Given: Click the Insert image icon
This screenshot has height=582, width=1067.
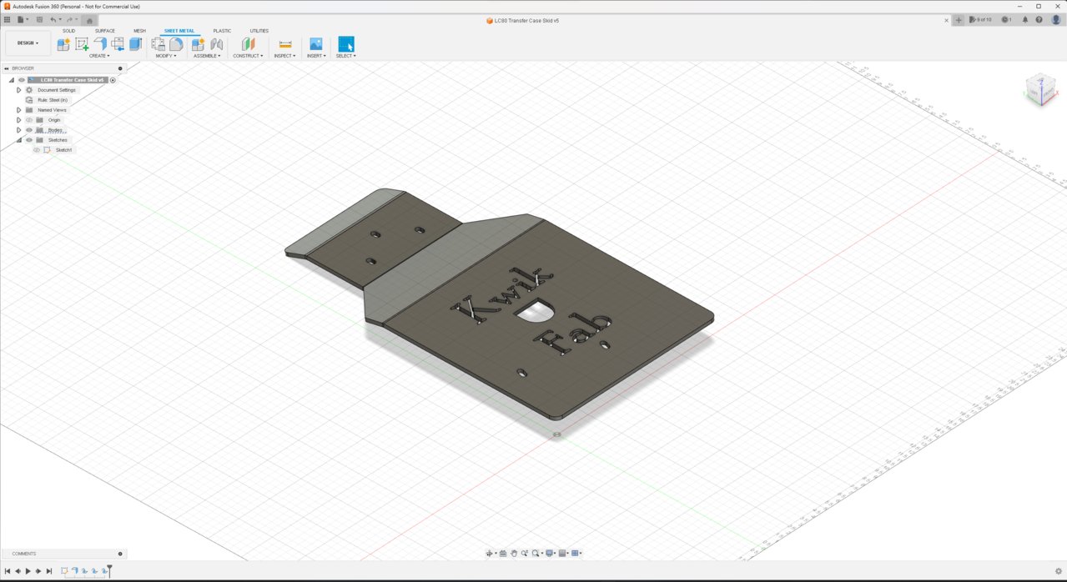Looking at the screenshot, I should [x=315, y=44].
